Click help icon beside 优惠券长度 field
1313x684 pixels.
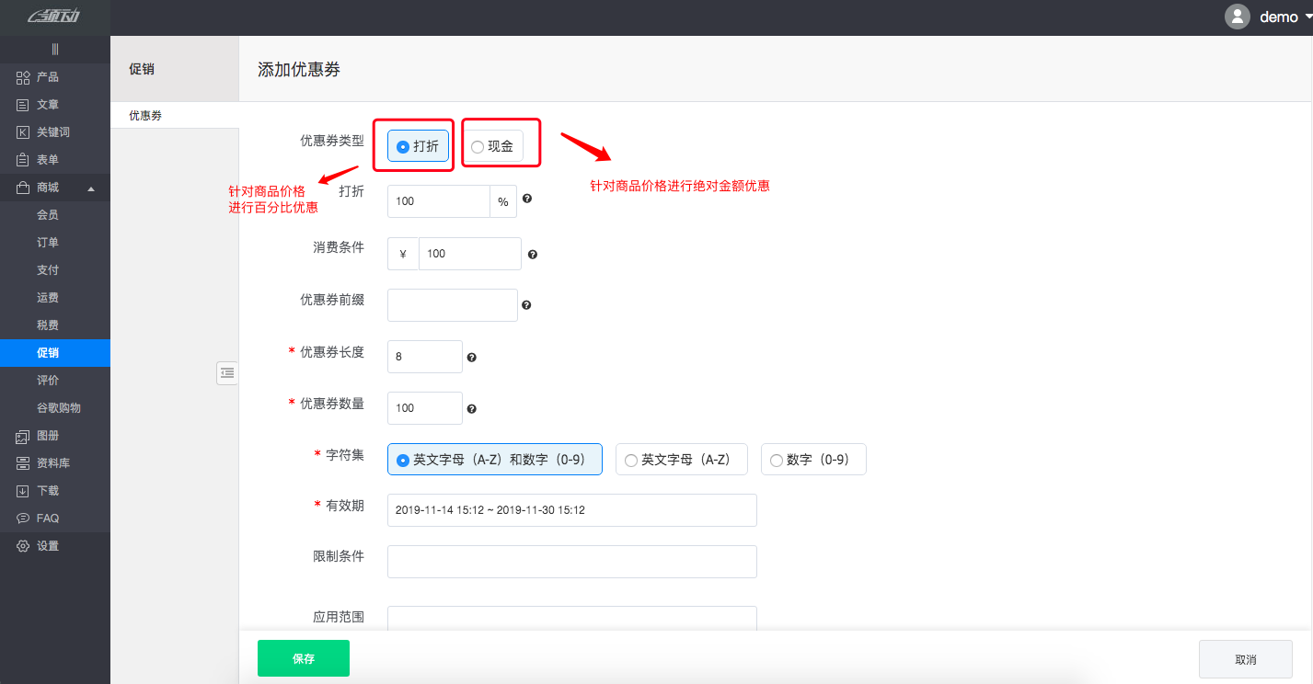[x=471, y=357]
